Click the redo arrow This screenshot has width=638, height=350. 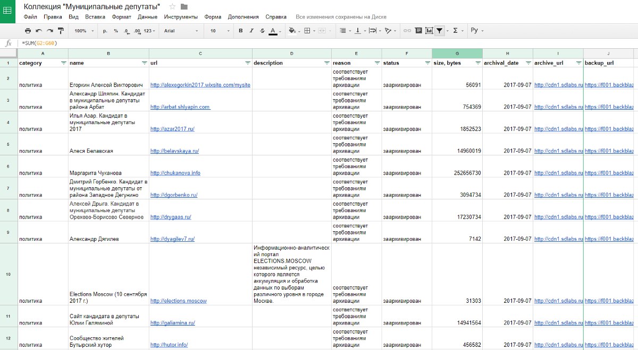pos(49,31)
